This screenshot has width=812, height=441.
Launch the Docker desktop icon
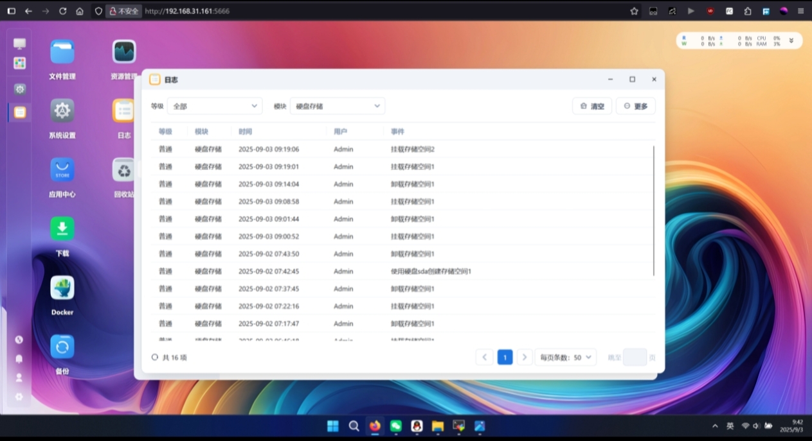pos(62,288)
